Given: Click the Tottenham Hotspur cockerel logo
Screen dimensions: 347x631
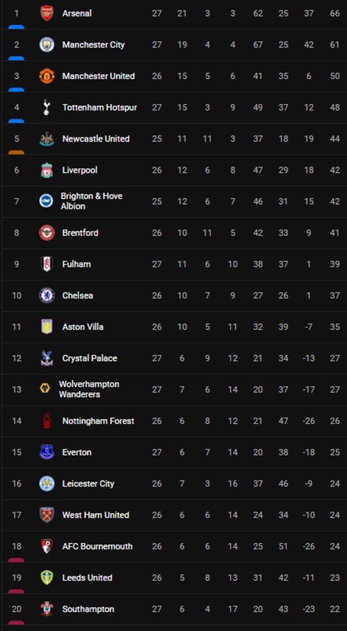Looking at the screenshot, I should point(47,107).
